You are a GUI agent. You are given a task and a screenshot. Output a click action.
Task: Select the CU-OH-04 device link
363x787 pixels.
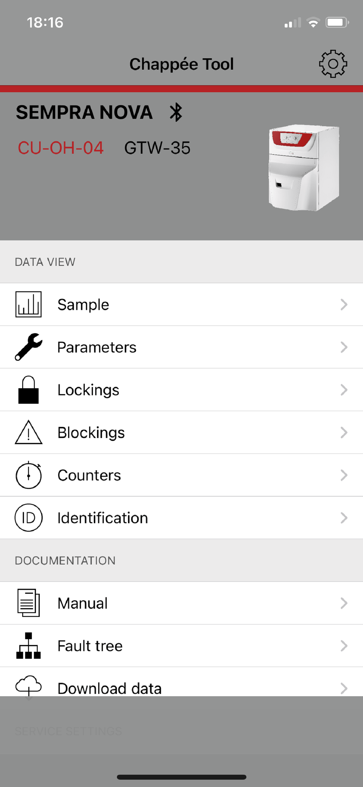pyautogui.click(x=61, y=148)
